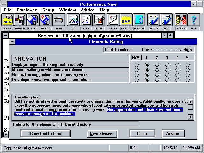Rate Meets challenges with resourcefulness as 5
This screenshot has width=204, height=153.
pos(187,70)
